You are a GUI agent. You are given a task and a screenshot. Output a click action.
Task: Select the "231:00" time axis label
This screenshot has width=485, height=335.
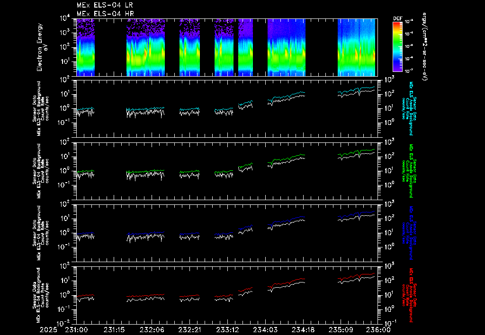[x=76, y=330]
